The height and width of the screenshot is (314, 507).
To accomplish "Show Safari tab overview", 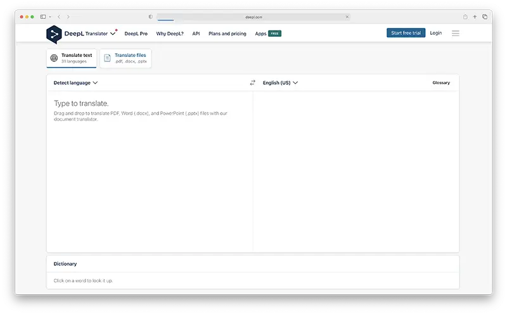I will point(485,16).
